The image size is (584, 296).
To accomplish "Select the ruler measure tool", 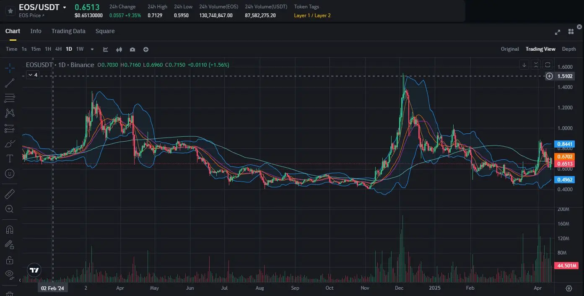I will pyautogui.click(x=10, y=194).
